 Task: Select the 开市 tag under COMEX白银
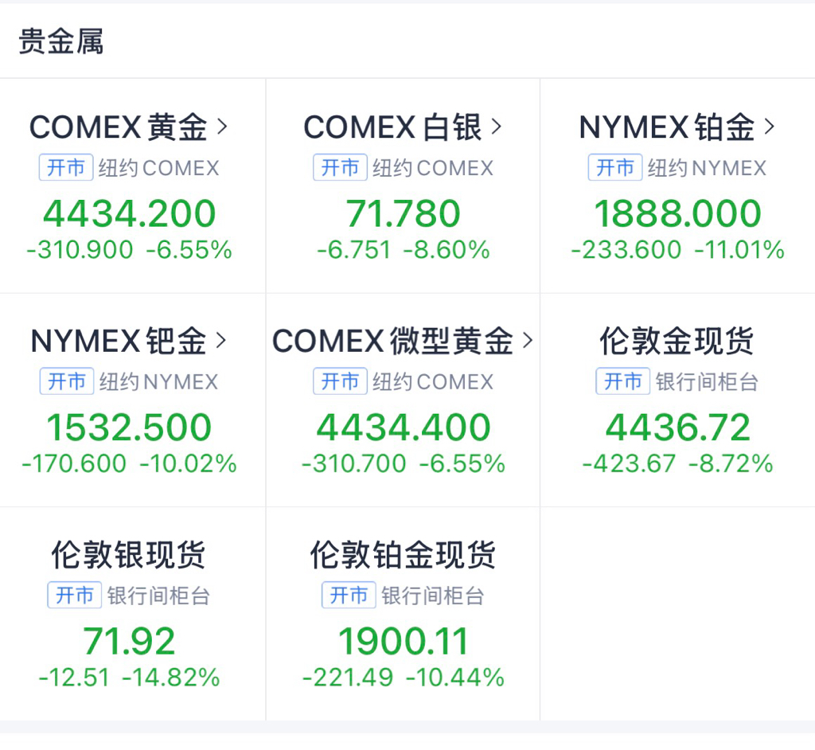pos(341,167)
